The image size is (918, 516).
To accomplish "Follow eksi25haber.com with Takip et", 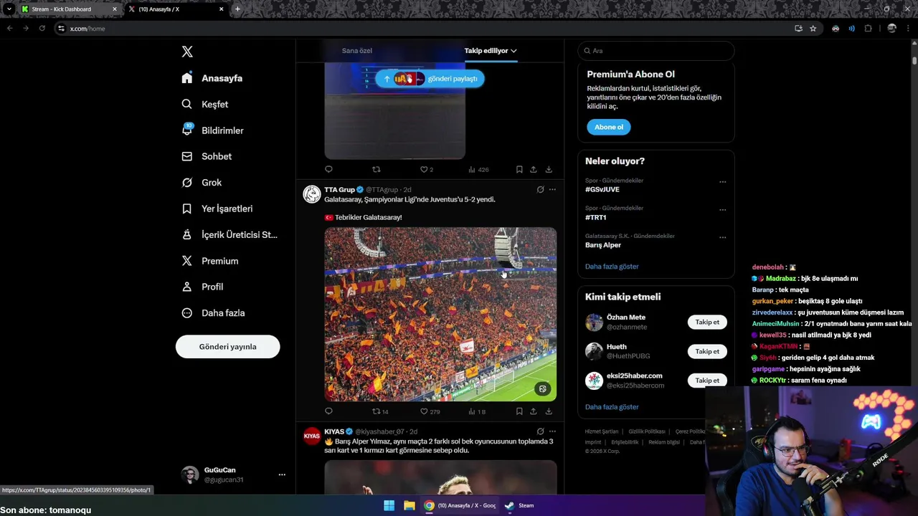I will 707,381.
